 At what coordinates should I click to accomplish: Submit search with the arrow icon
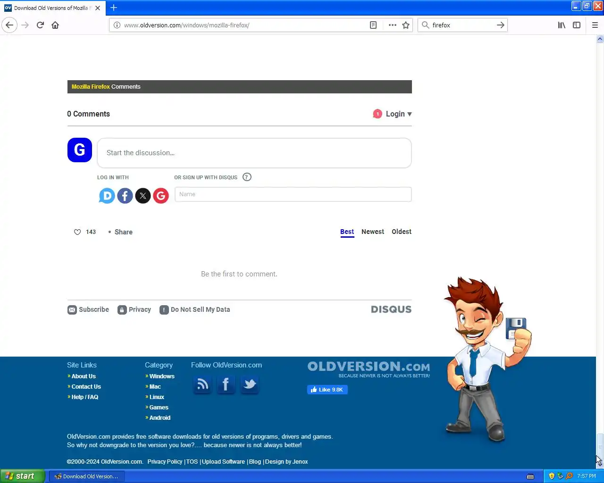(501, 25)
